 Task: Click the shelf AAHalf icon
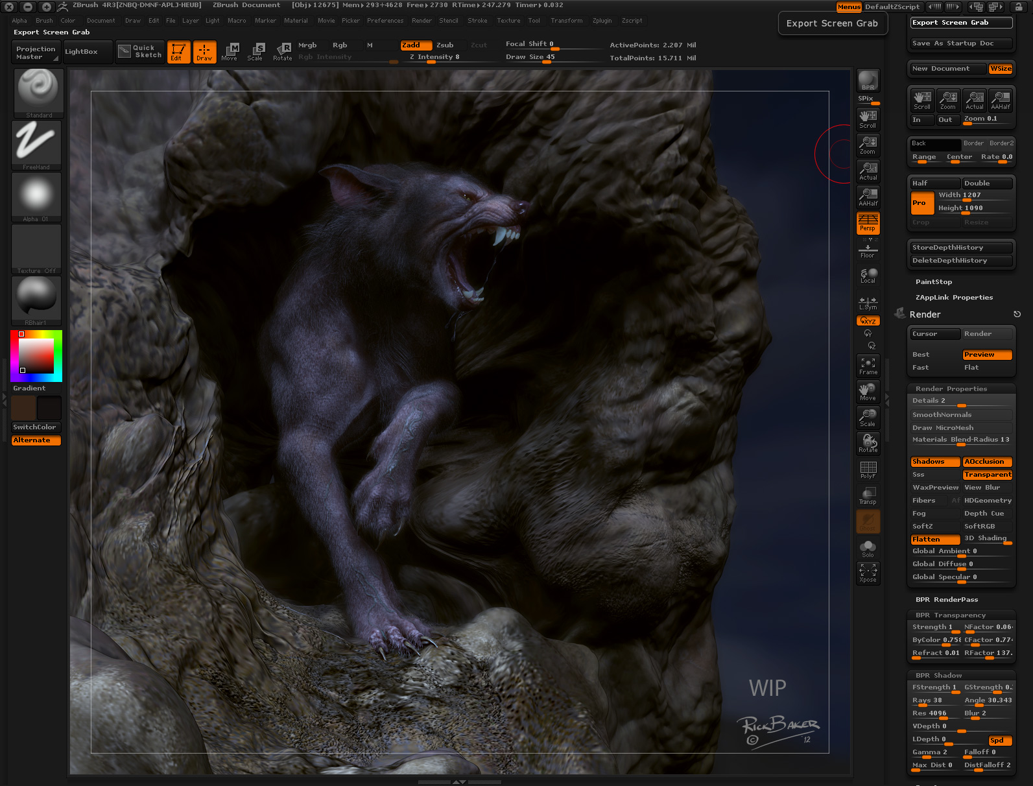coord(868,197)
